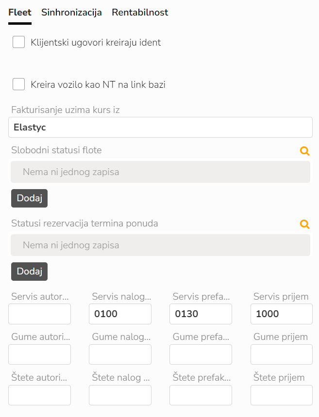Go to the Rentabilnost tab
The height and width of the screenshot is (417, 319).
[140, 13]
